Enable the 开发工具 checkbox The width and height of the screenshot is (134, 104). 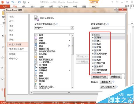coord(95,63)
